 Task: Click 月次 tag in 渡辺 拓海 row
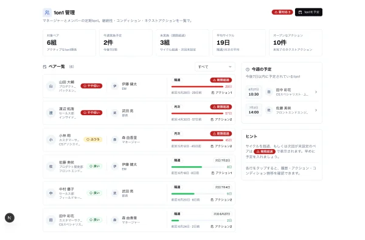tap(177, 107)
